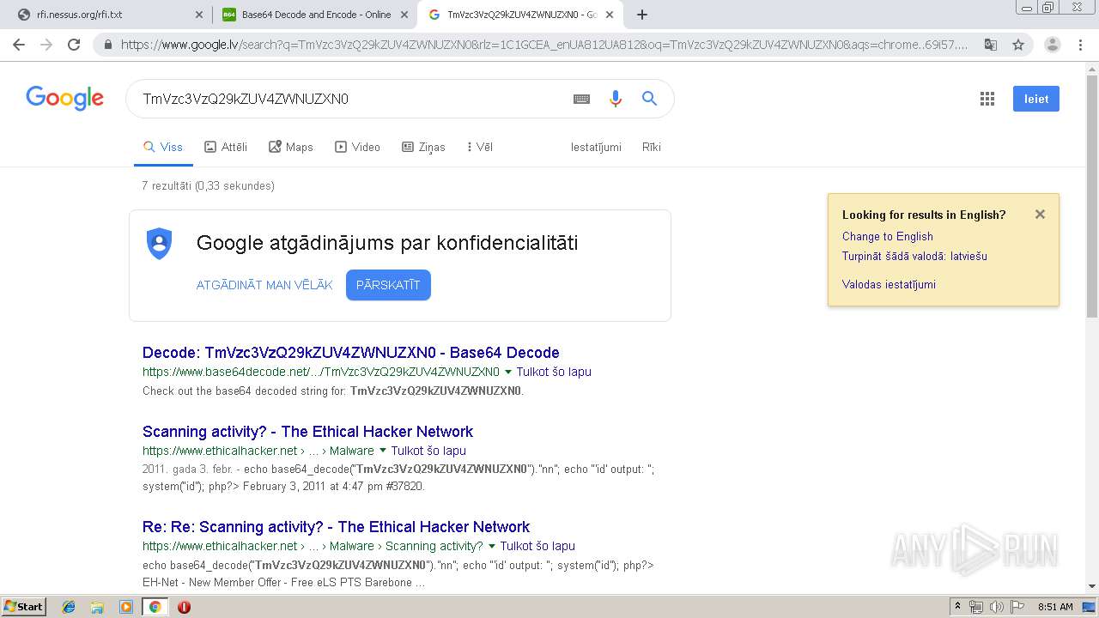1099x618 pixels.
Task: Expand dropdown arrow beside base64decode.net URL
Action: point(508,372)
